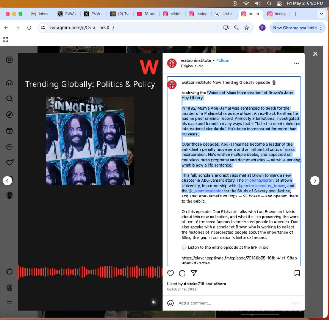Switch to first EVW X tab
Screen dimensions: 329x320
point(67,14)
